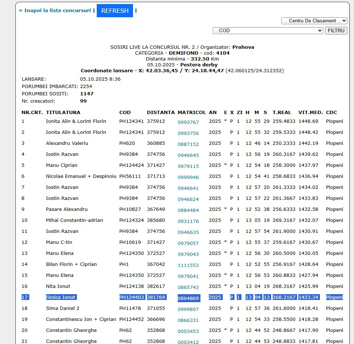Click matricol number 0887152

click(x=188, y=144)
